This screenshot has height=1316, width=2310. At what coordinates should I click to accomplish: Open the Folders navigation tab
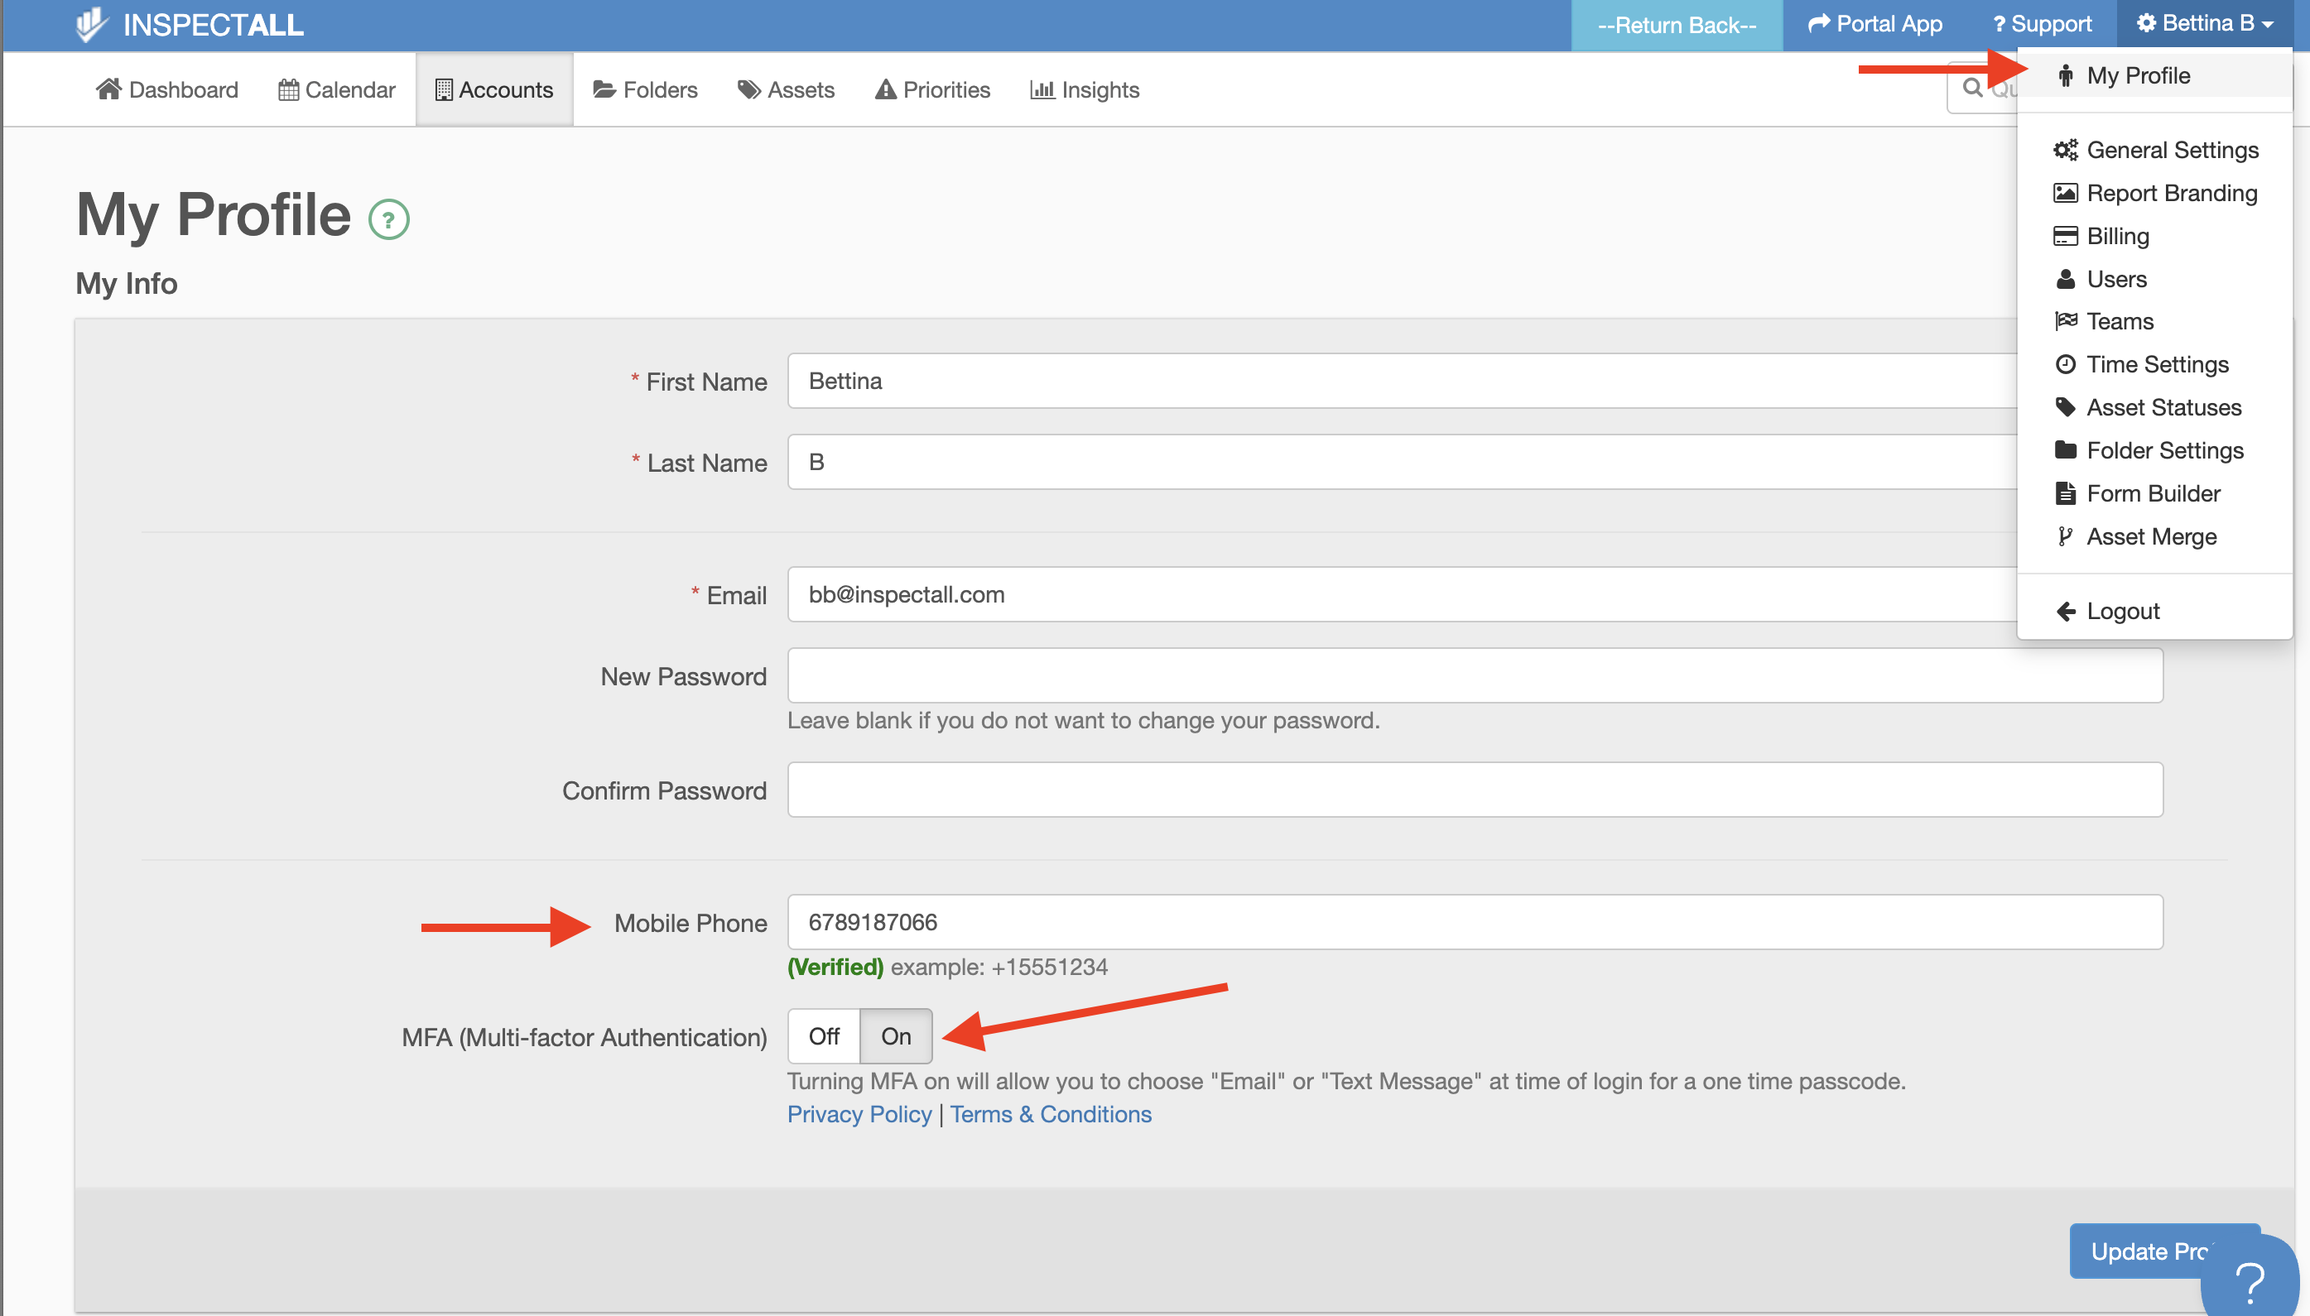point(646,90)
